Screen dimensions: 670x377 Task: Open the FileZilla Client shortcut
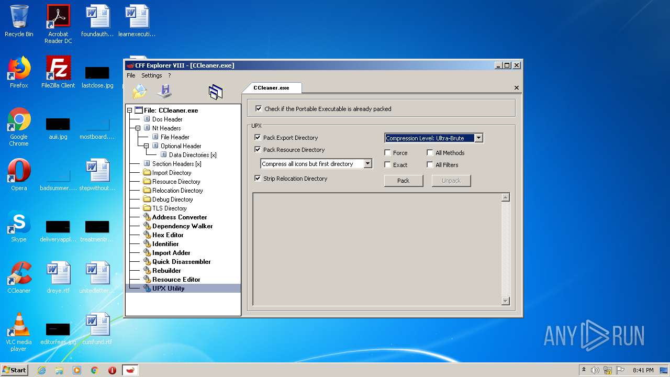(58, 72)
